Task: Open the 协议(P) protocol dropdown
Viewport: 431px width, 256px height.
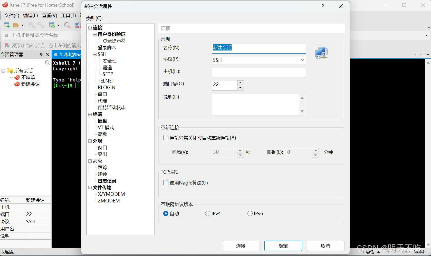Action: [259, 60]
